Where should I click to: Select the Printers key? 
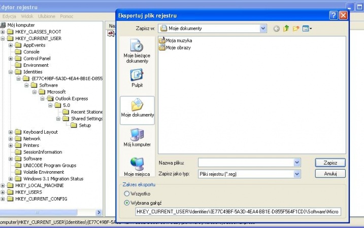point(31,145)
